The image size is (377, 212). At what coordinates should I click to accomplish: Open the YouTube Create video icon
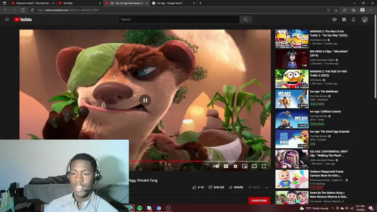click(335, 19)
